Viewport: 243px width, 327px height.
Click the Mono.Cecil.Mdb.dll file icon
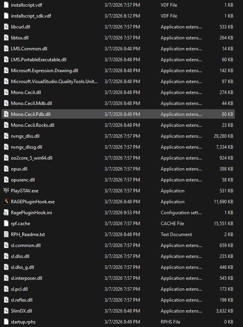click(6, 103)
